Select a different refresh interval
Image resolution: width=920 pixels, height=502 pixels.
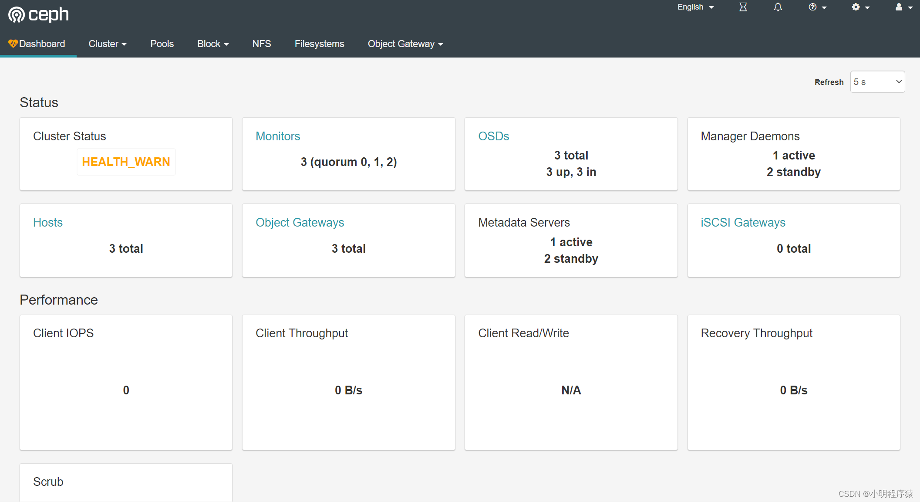[x=877, y=81]
